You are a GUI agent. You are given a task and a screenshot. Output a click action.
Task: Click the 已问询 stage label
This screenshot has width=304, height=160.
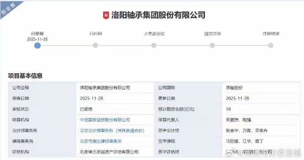click(96, 33)
